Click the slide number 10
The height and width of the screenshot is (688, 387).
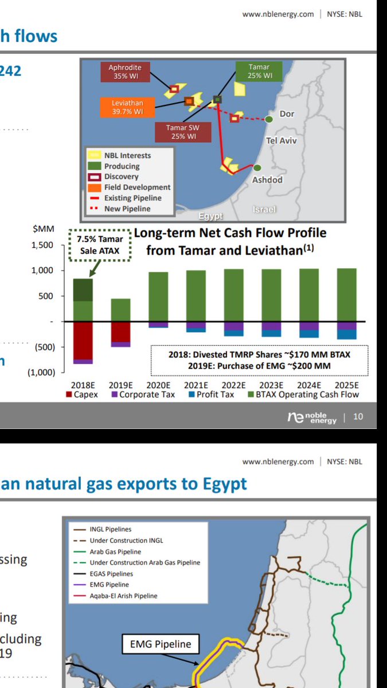tap(358, 417)
